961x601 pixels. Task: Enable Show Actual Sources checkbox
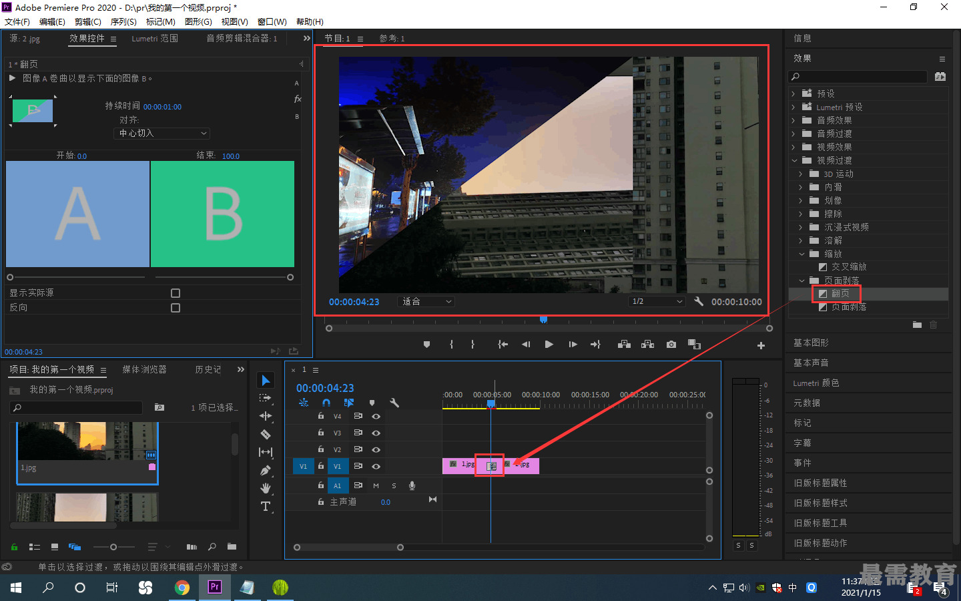click(x=176, y=293)
